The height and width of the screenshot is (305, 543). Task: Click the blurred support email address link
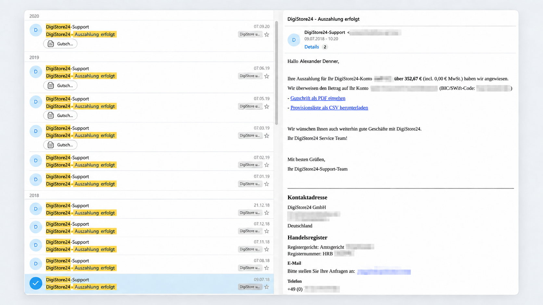(x=384, y=272)
